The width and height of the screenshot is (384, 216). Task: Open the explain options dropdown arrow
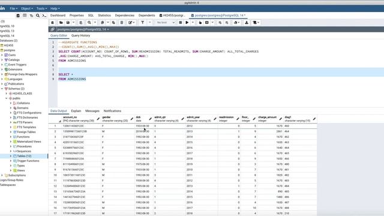click(212, 23)
